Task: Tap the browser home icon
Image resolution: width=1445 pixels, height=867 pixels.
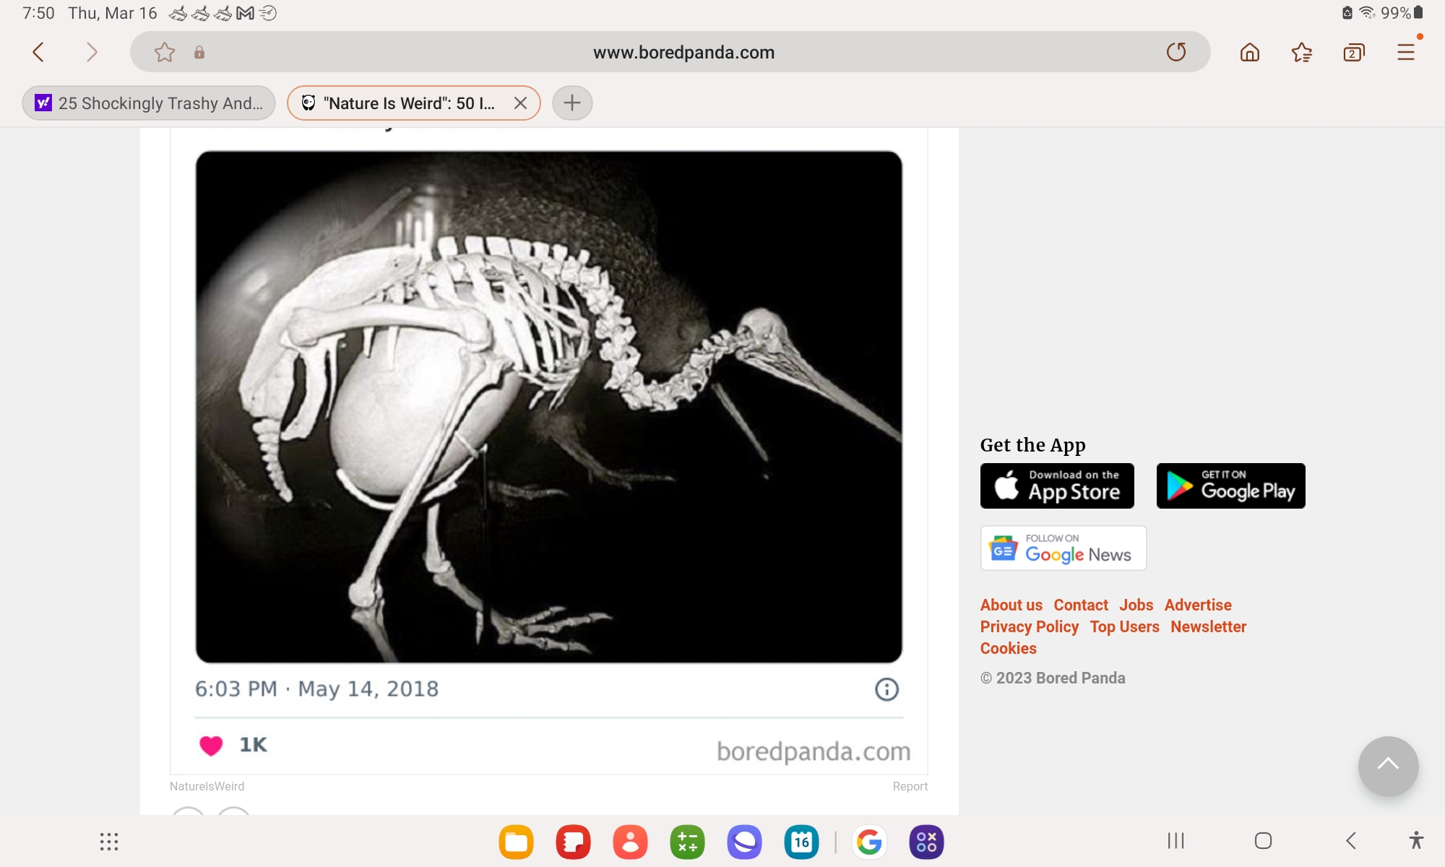Action: point(1249,52)
